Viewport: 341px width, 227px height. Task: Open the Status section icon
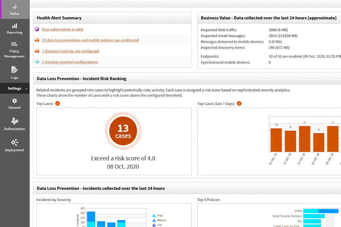point(15,7)
